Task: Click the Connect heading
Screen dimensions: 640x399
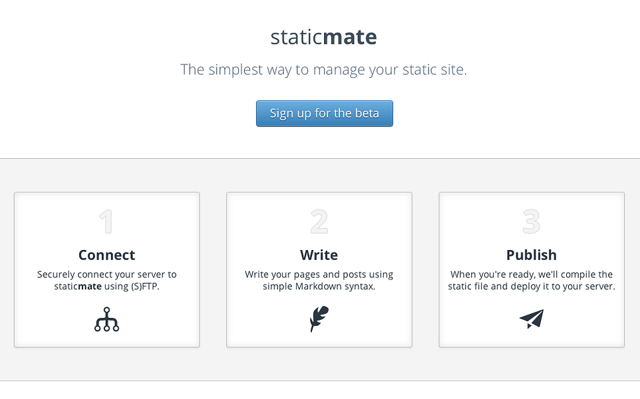Action: 106,255
